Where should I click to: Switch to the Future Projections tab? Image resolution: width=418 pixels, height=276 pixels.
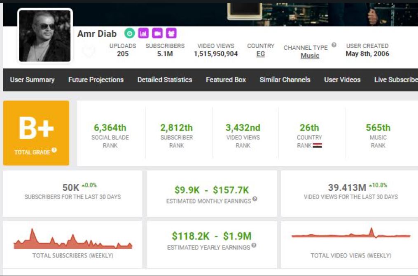pos(96,80)
